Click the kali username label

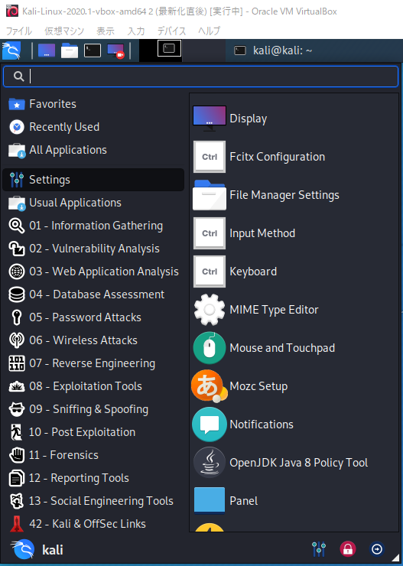[x=53, y=550]
